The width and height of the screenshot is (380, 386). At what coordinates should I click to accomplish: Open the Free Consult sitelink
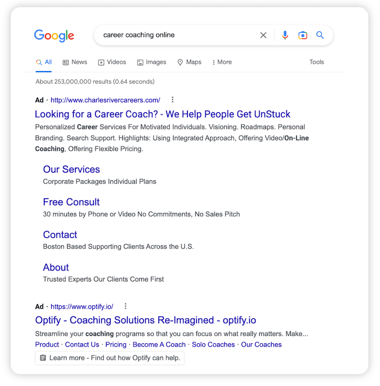[71, 202]
